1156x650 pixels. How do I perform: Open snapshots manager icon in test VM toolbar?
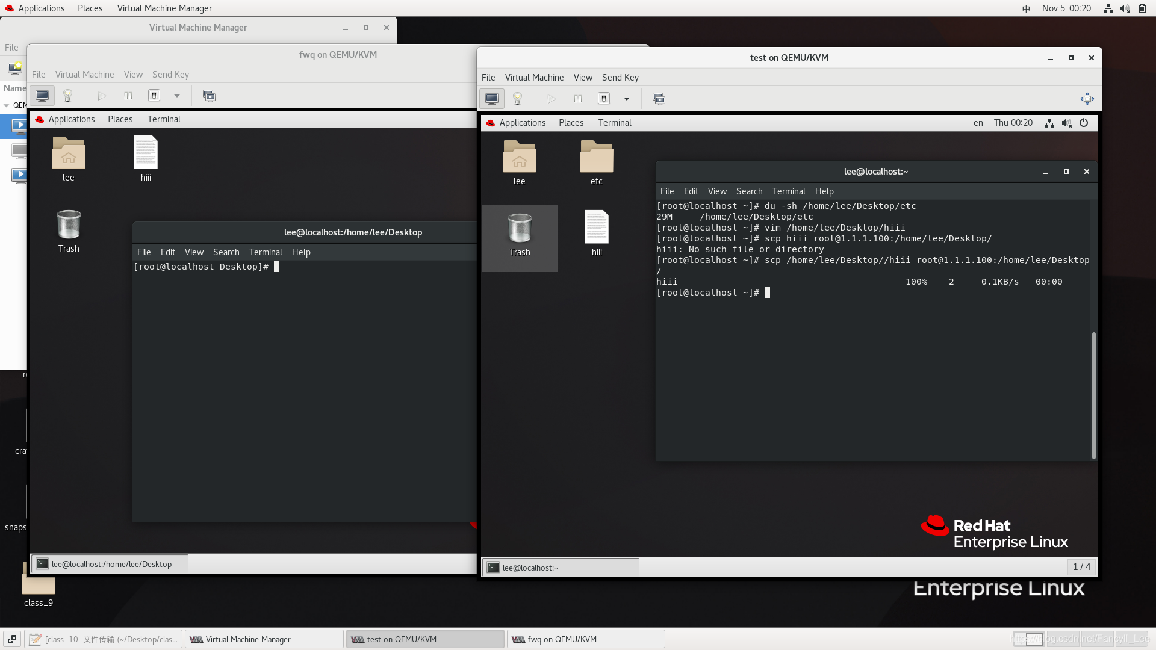click(659, 99)
